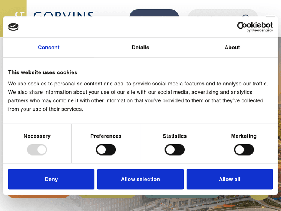Enable the Marketing cookies switch
281x211 pixels.
pyautogui.click(x=244, y=150)
